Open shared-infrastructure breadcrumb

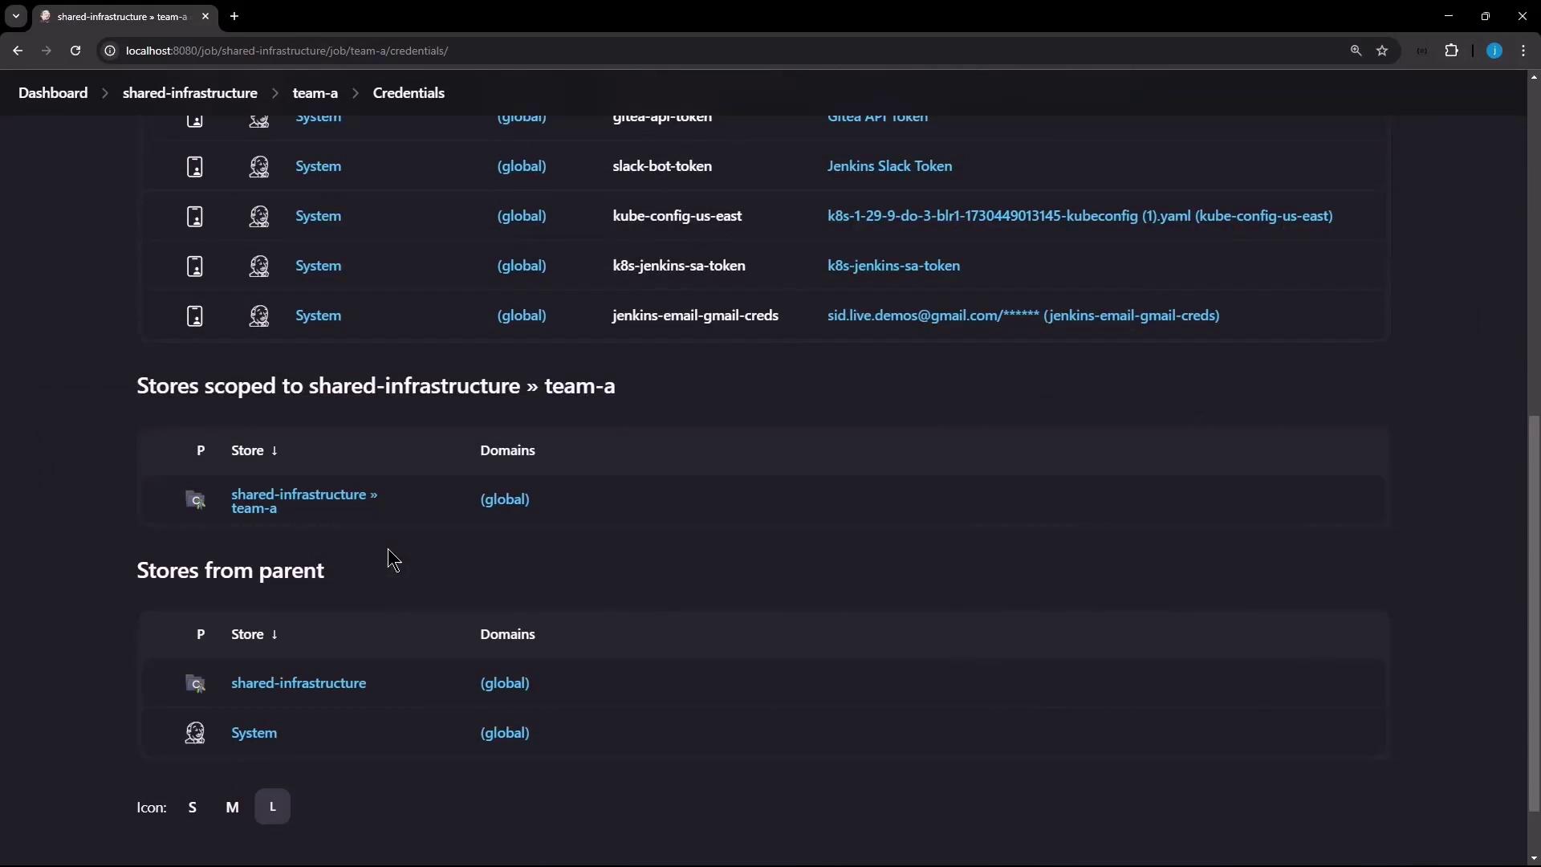190,93
